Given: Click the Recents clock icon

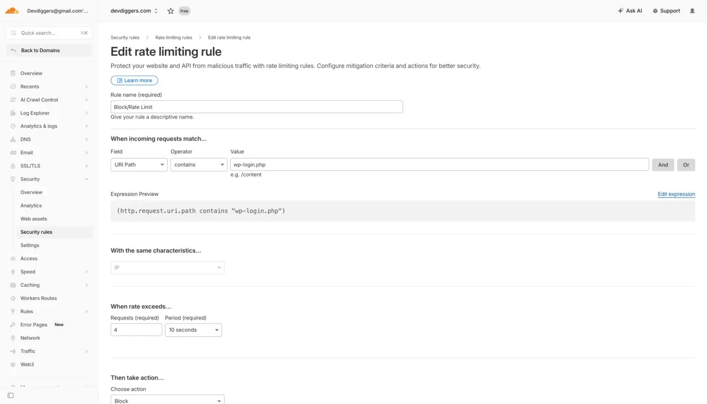Looking at the screenshot, I should (13, 86).
